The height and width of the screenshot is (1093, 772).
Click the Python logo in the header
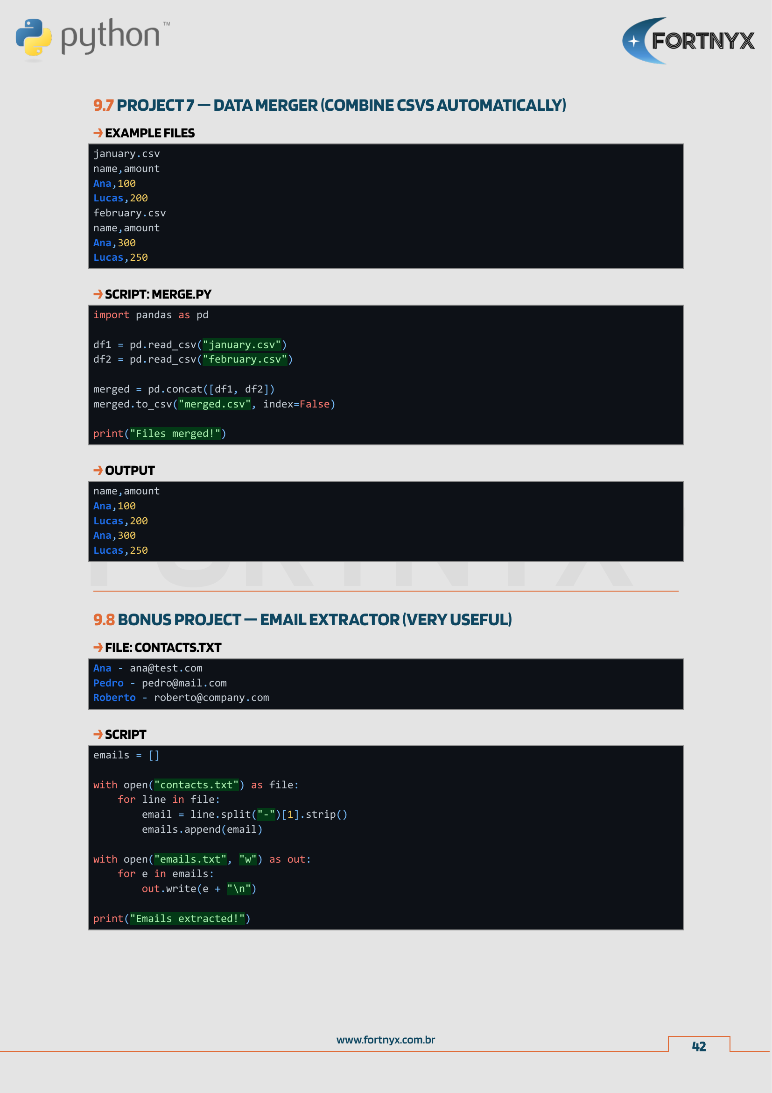click(91, 37)
